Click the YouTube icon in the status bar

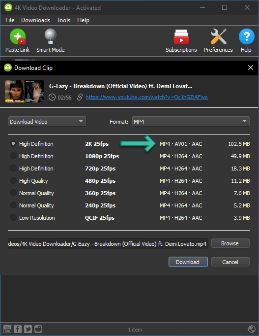coord(7,329)
